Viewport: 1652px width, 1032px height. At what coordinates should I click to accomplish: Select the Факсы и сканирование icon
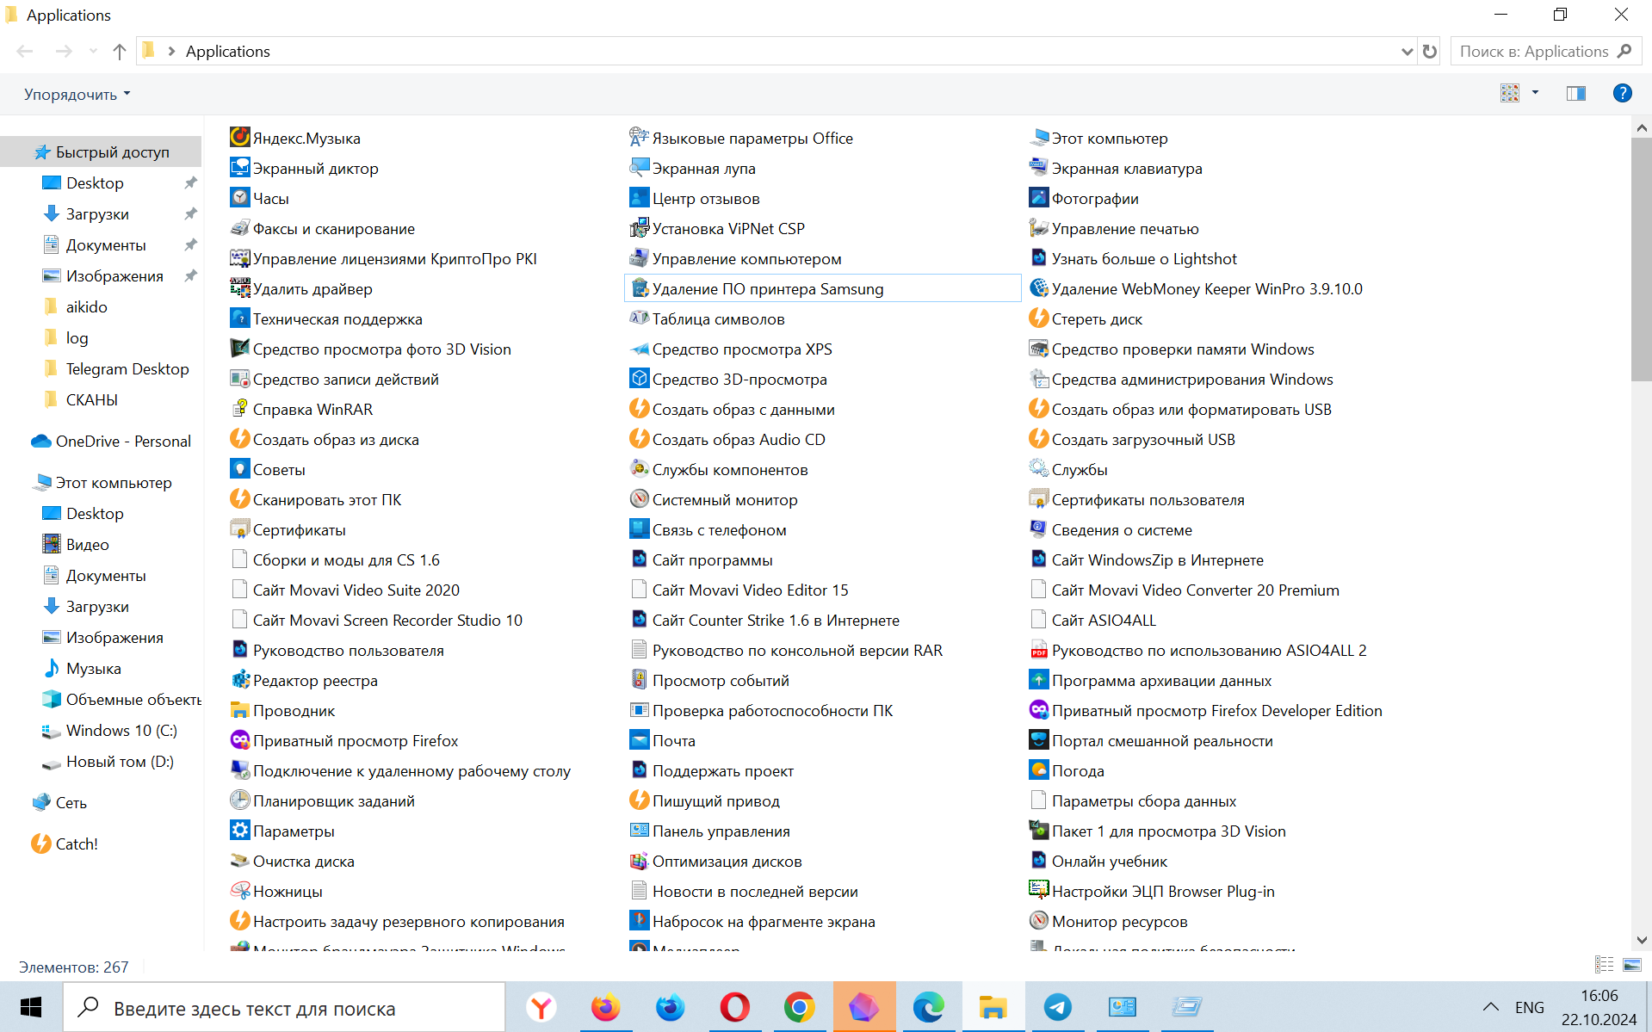pos(240,227)
